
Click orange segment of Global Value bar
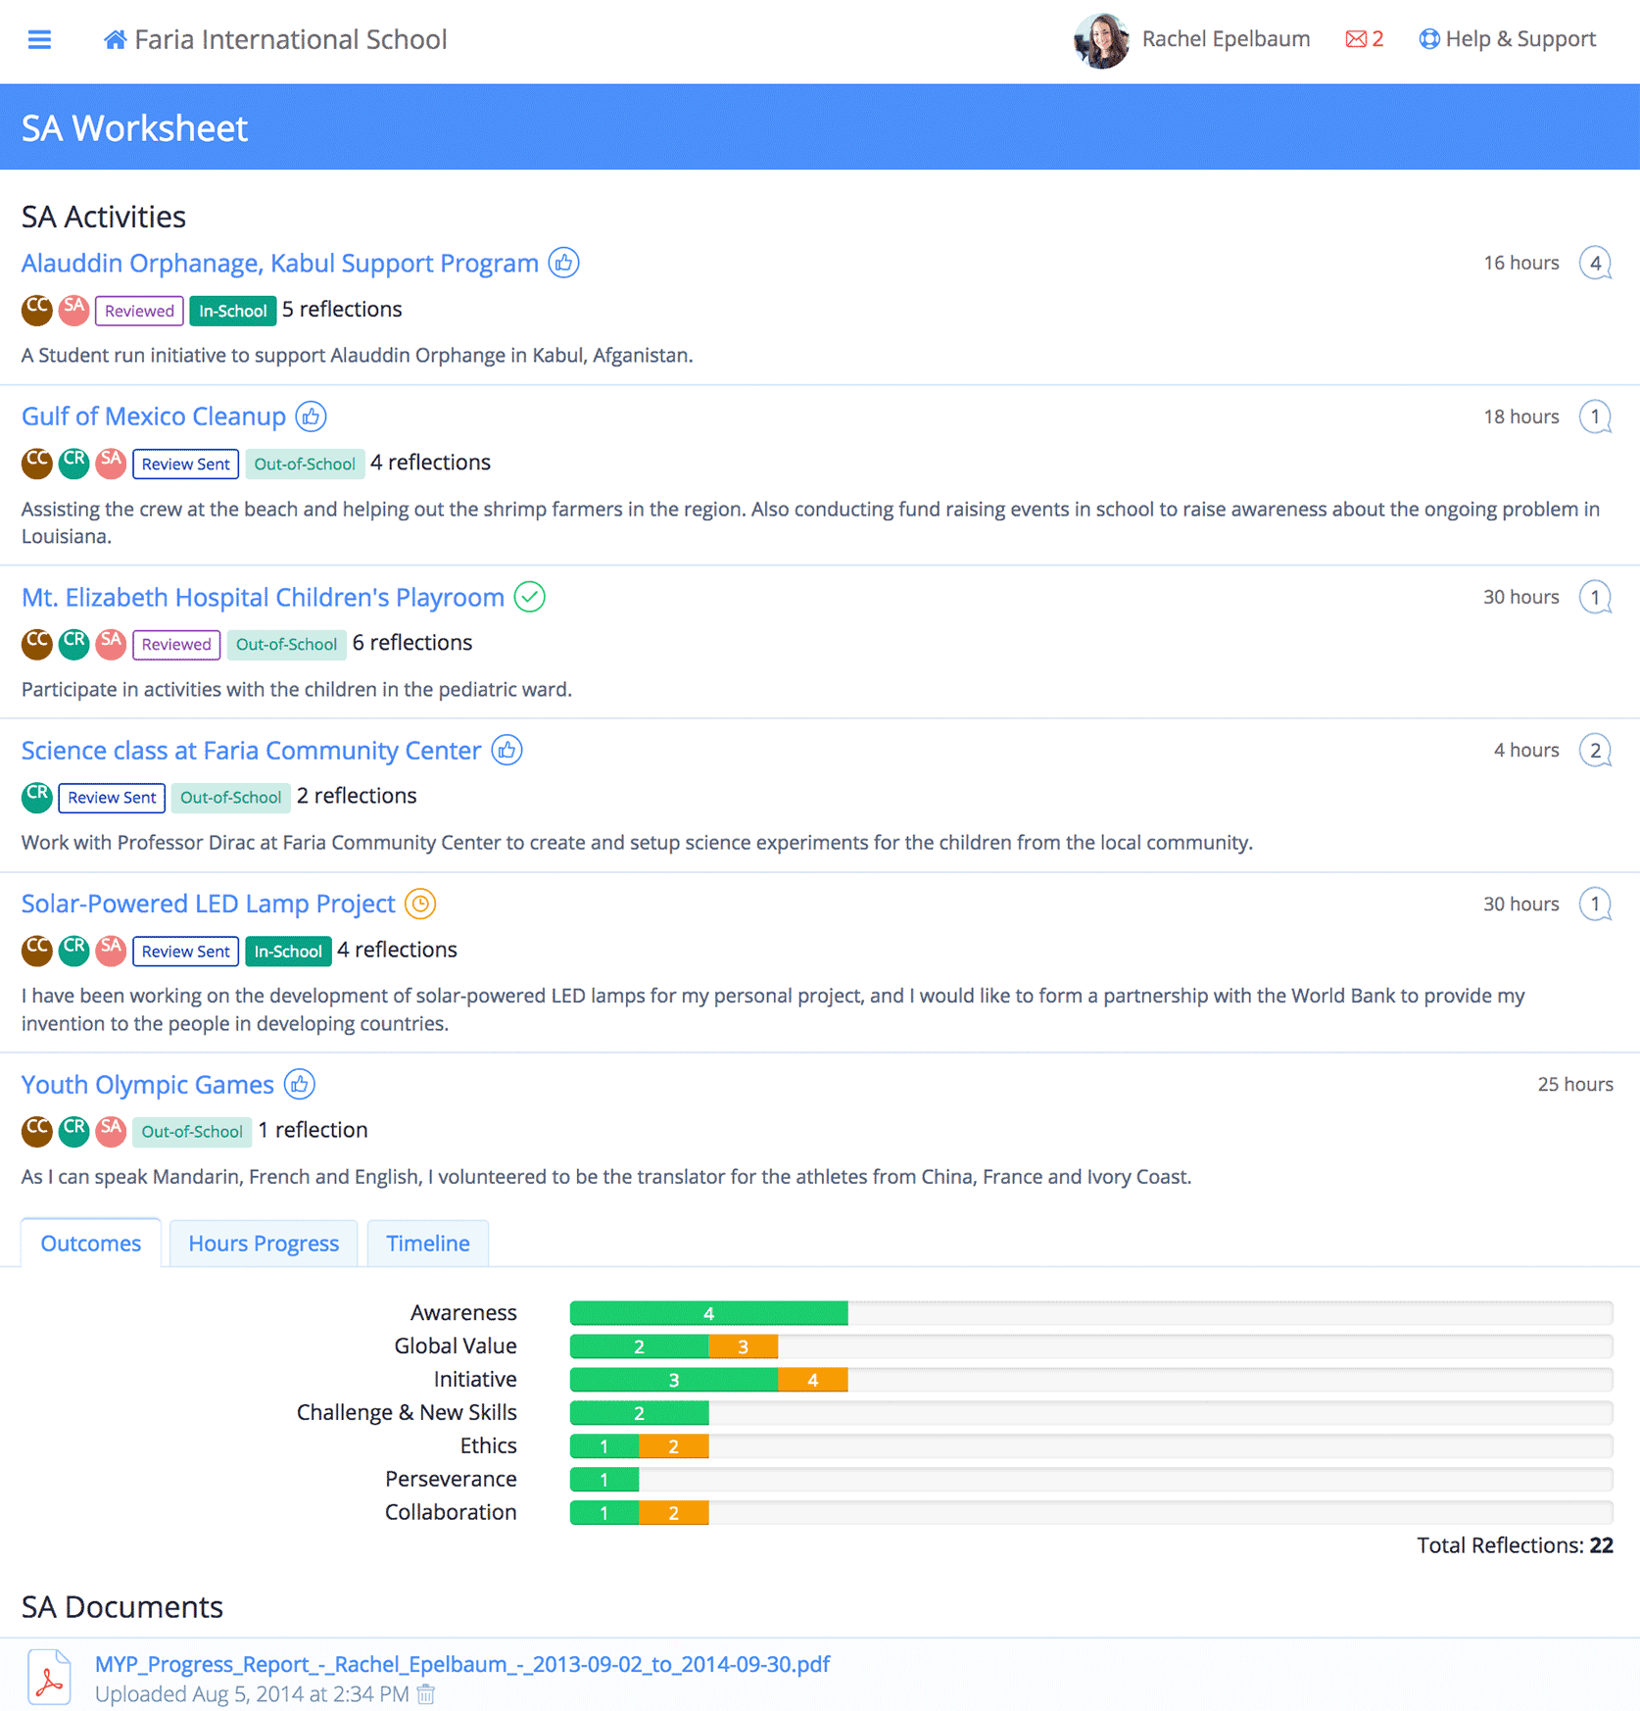[x=744, y=1346]
